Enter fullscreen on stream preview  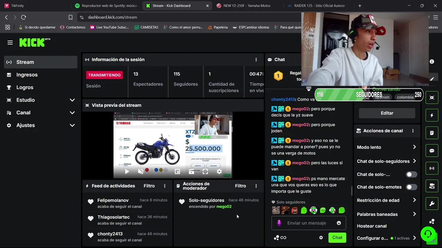(x=205, y=171)
